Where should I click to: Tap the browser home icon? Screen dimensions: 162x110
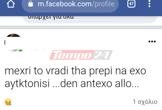point(11,4)
